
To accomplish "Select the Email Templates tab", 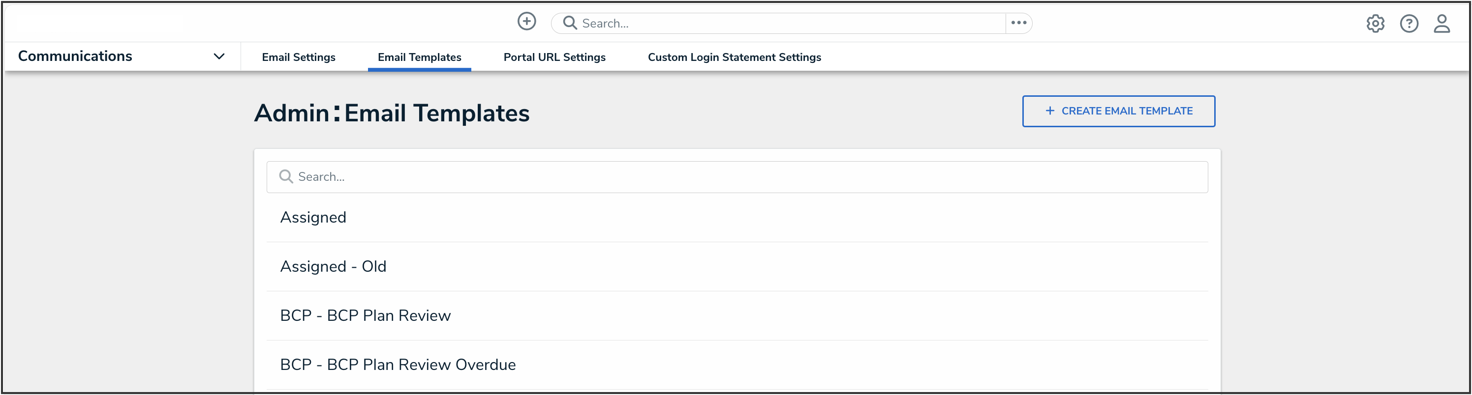I will [x=419, y=57].
